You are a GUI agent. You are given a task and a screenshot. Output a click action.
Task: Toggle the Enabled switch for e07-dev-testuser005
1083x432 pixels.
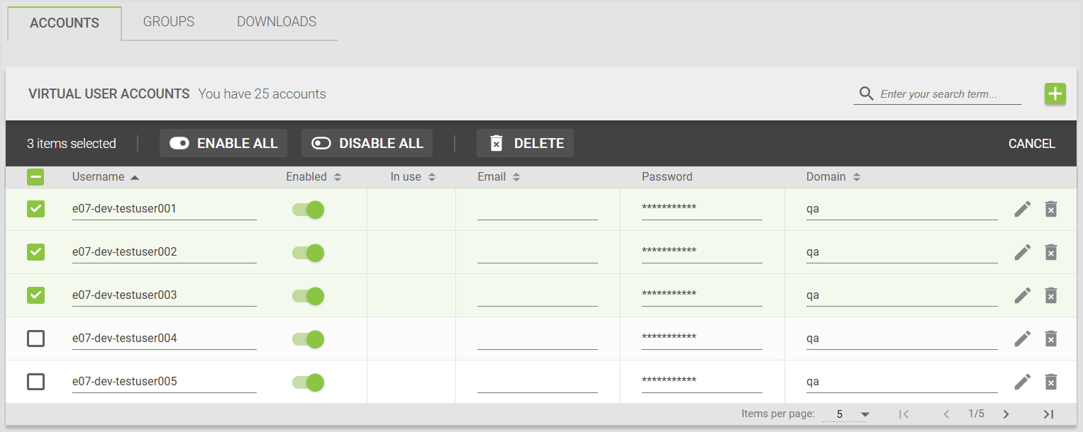[x=308, y=382]
